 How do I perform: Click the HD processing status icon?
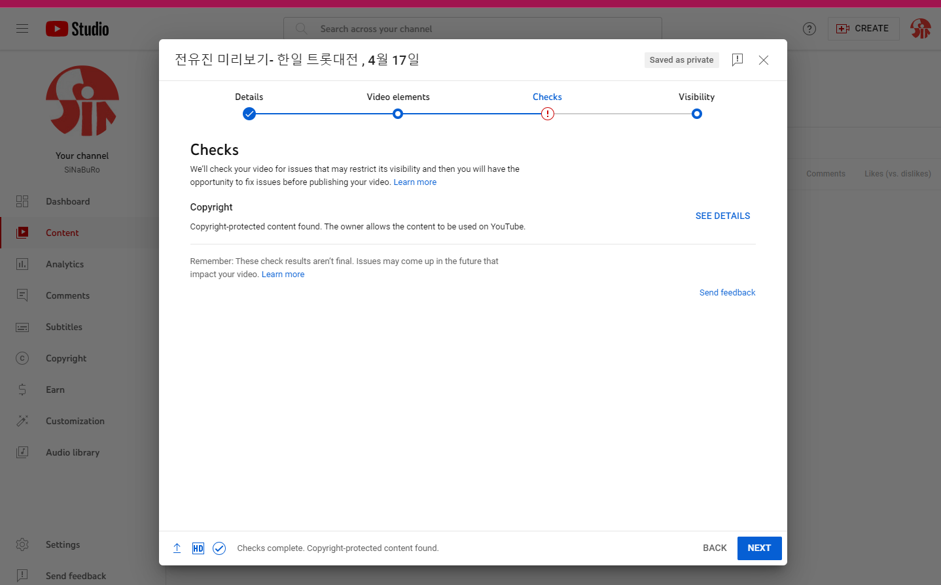[x=198, y=548]
